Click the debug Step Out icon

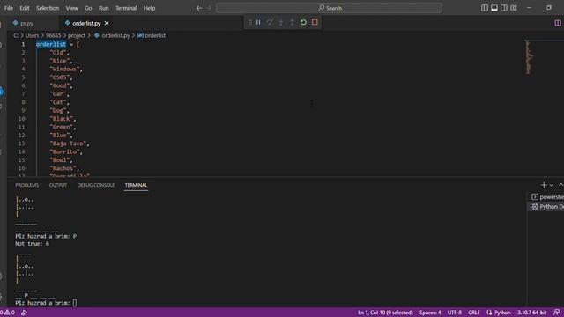[x=292, y=22]
